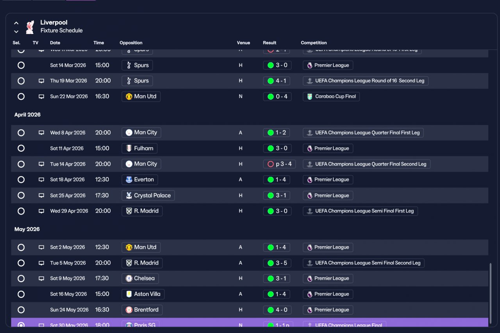The image size is (500, 333).
Task: Open the p 3 - 4 Man City result
Action: 279,164
